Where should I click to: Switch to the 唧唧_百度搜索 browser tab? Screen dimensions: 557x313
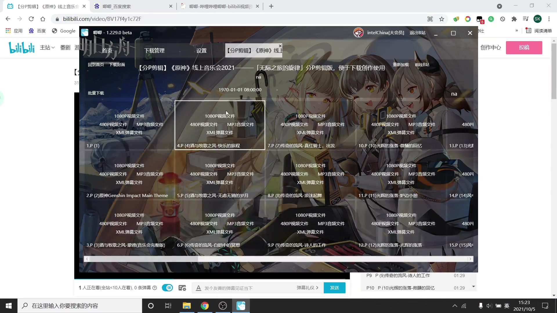[x=133, y=6]
